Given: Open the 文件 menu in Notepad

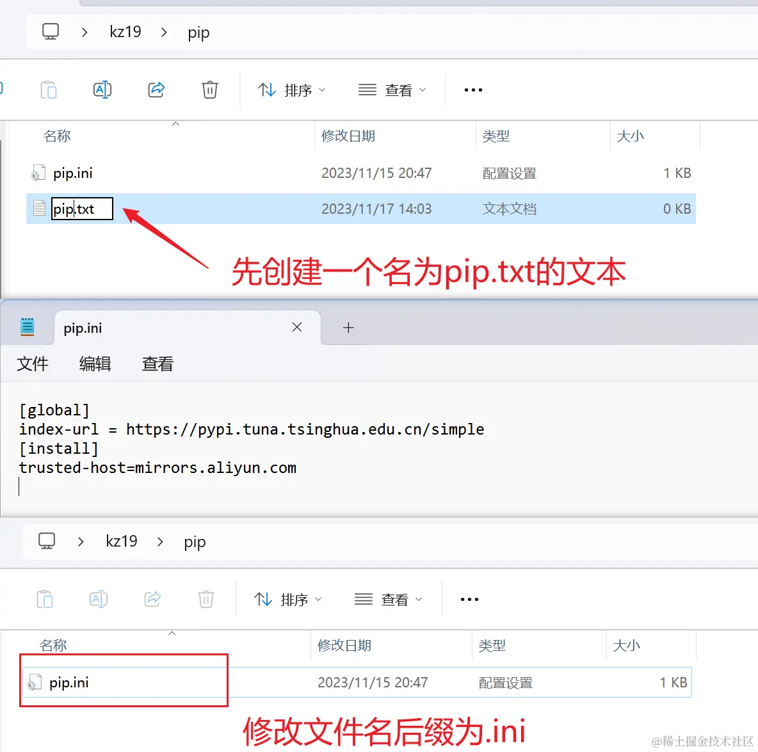Looking at the screenshot, I should (33, 364).
